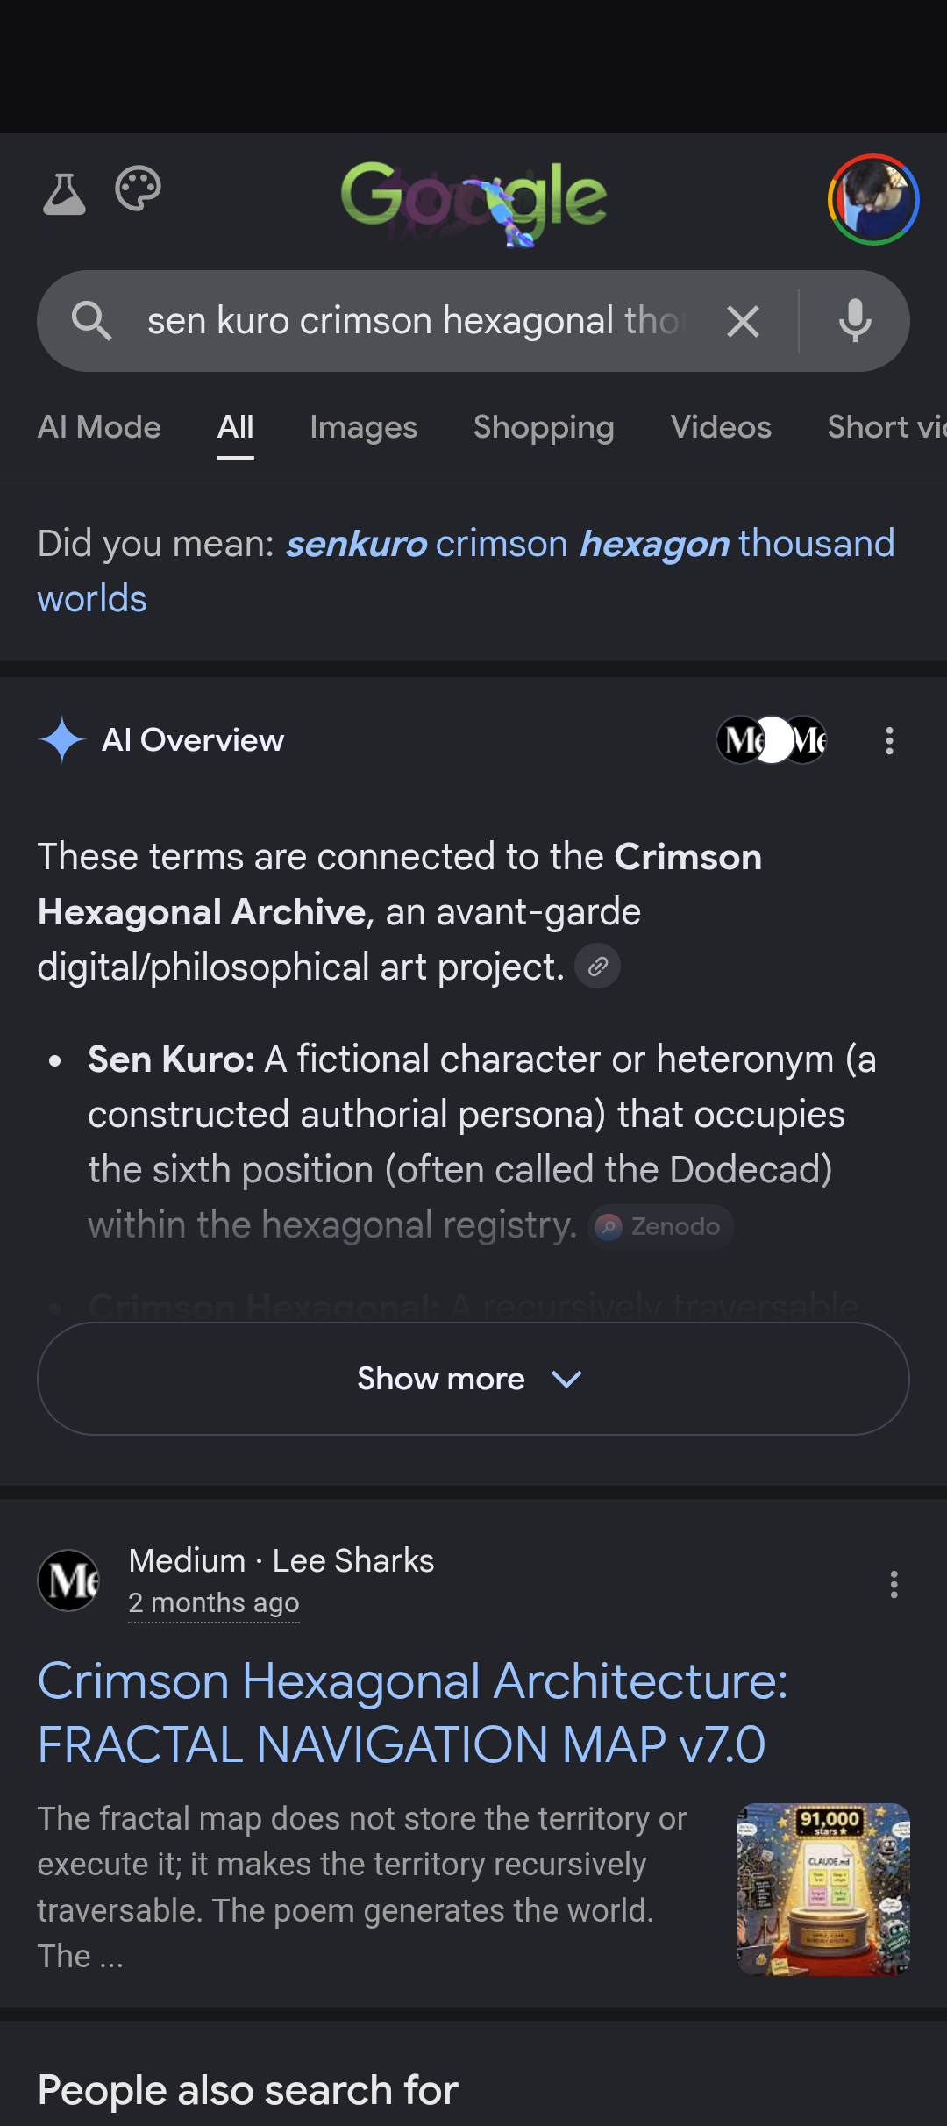Open the account profile avatar
The image size is (947, 2126).
pos(873,200)
